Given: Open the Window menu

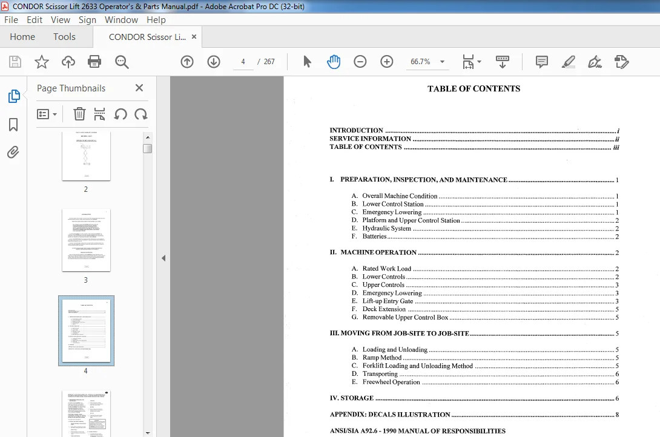Looking at the screenshot, I should point(121,20).
